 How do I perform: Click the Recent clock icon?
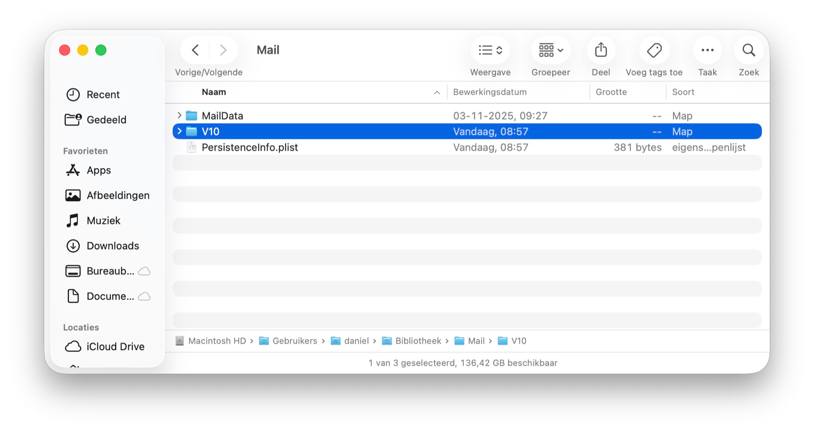click(73, 94)
